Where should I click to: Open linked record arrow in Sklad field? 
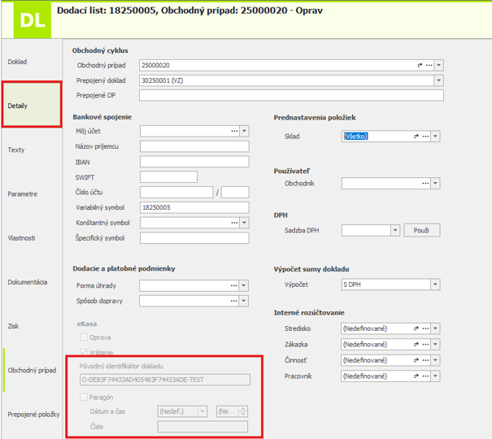click(416, 137)
